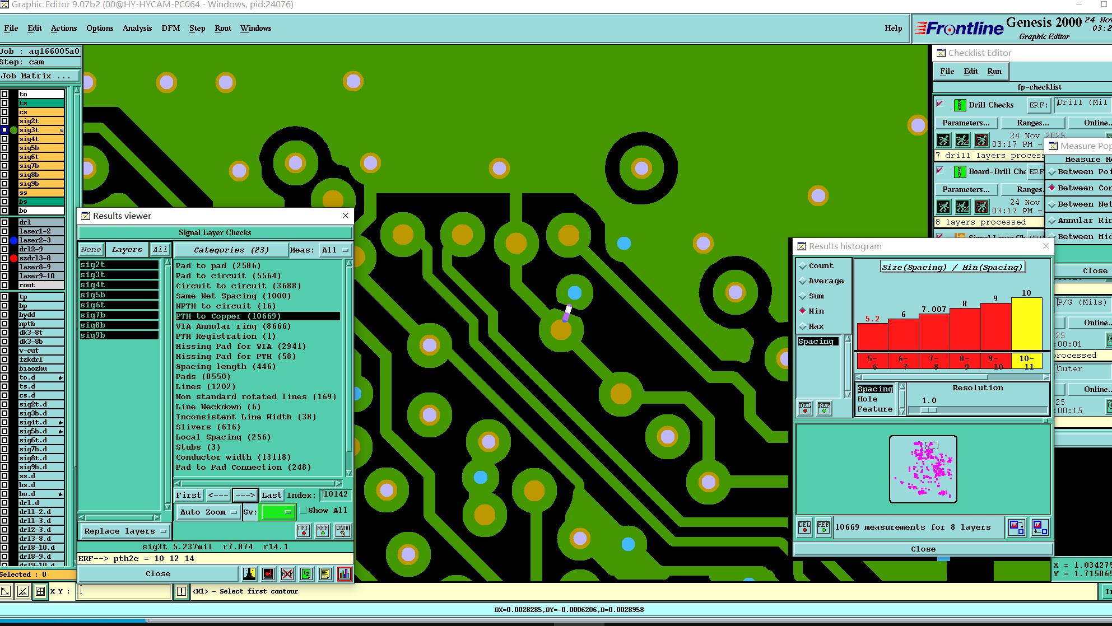1112x626 pixels.
Task: Enable the Show All checkbox
Action: coord(303,511)
